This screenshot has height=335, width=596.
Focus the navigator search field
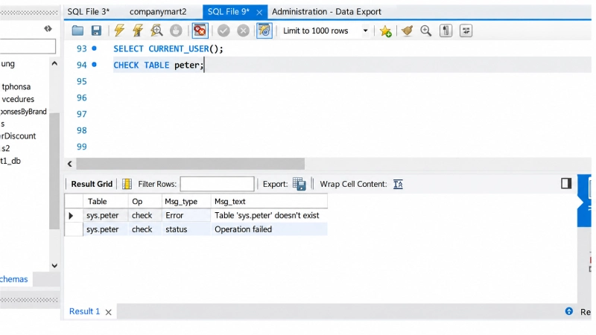(x=28, y=46)
